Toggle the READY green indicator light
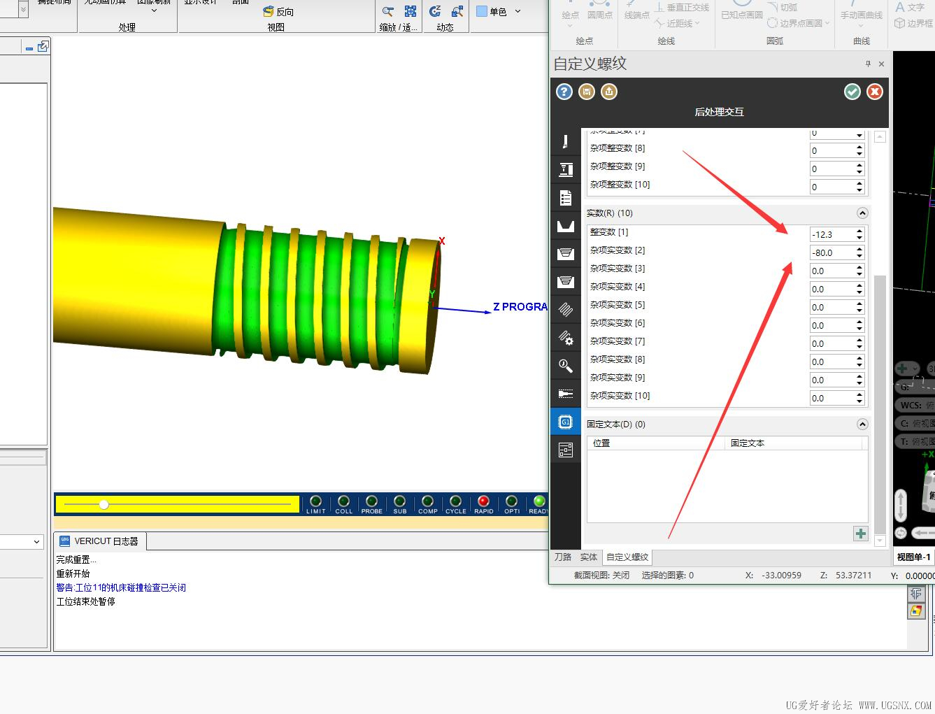The height and width of the screenshot is (714, 935). tap(538, 501)
